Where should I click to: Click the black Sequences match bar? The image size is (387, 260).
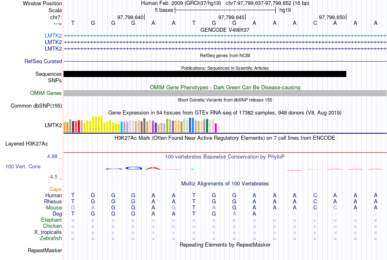point(205,74)
